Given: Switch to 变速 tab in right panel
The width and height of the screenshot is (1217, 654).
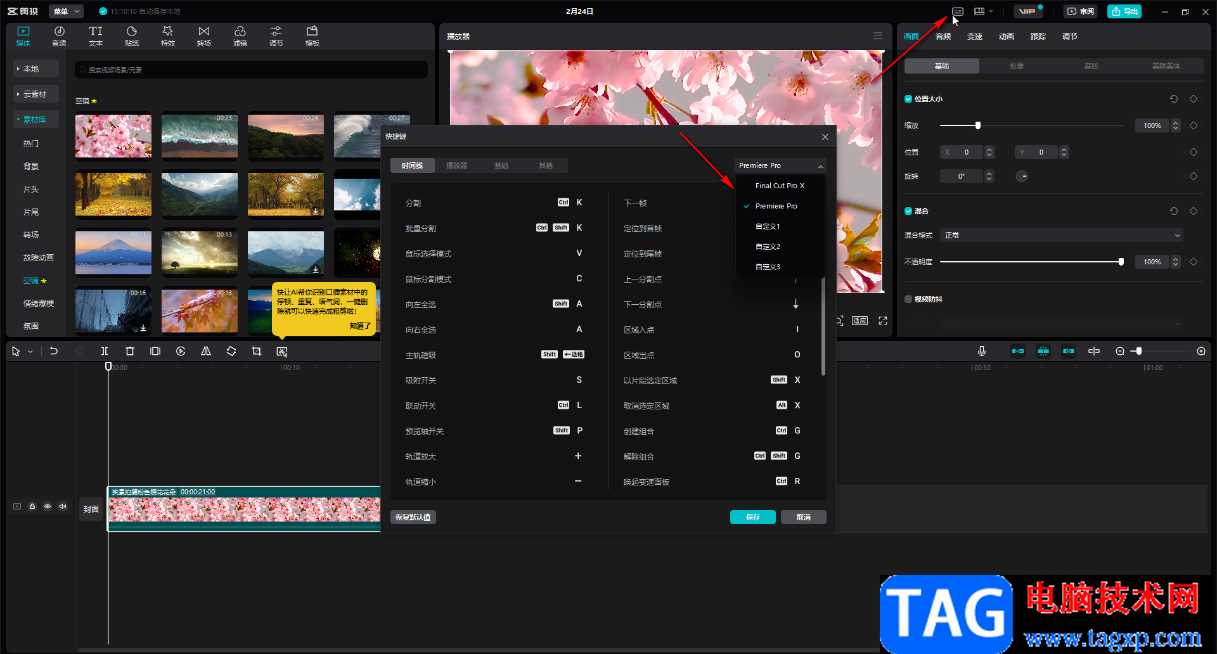Looking at the screenshot, I should point(975,36).
